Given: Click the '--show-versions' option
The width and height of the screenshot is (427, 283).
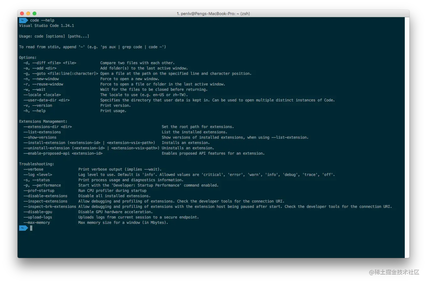Looking at the screenshot, I should [x=40, y=137].
